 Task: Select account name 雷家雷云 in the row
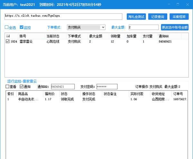(26, 41)
